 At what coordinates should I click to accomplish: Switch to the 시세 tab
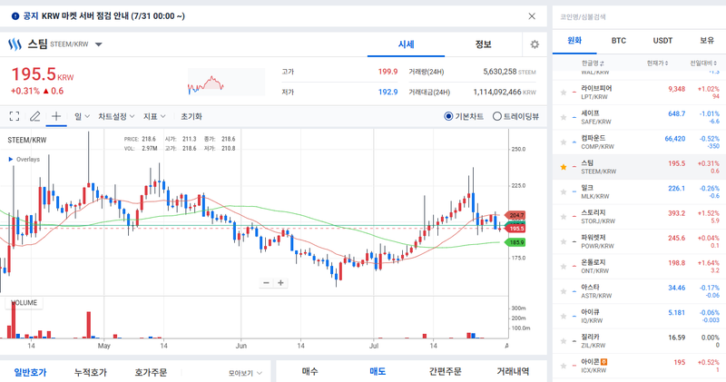coord(406,44)
